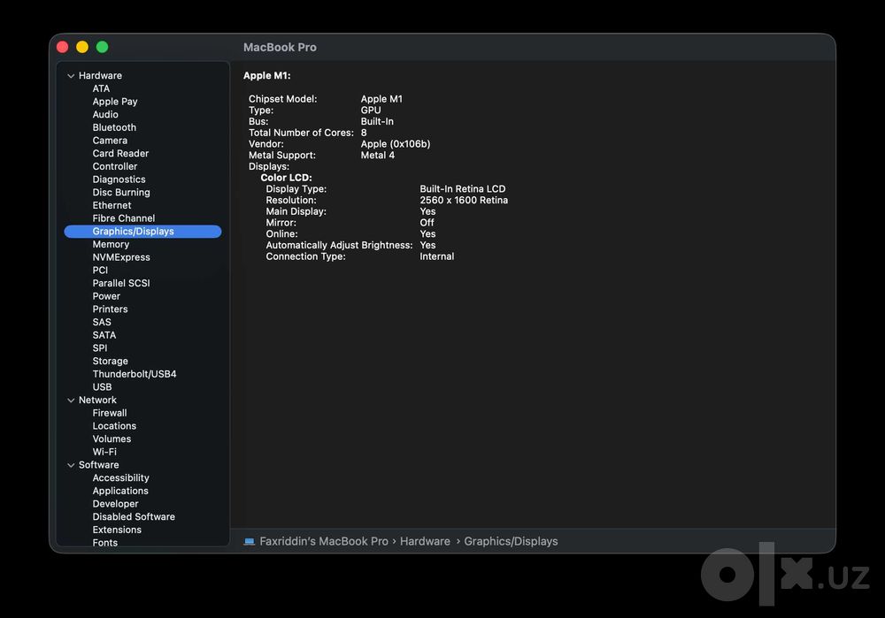Click highlighted Graphics/Displays sidebar row
The width and height of the screenshot is (885, 618).
[142, 231]
